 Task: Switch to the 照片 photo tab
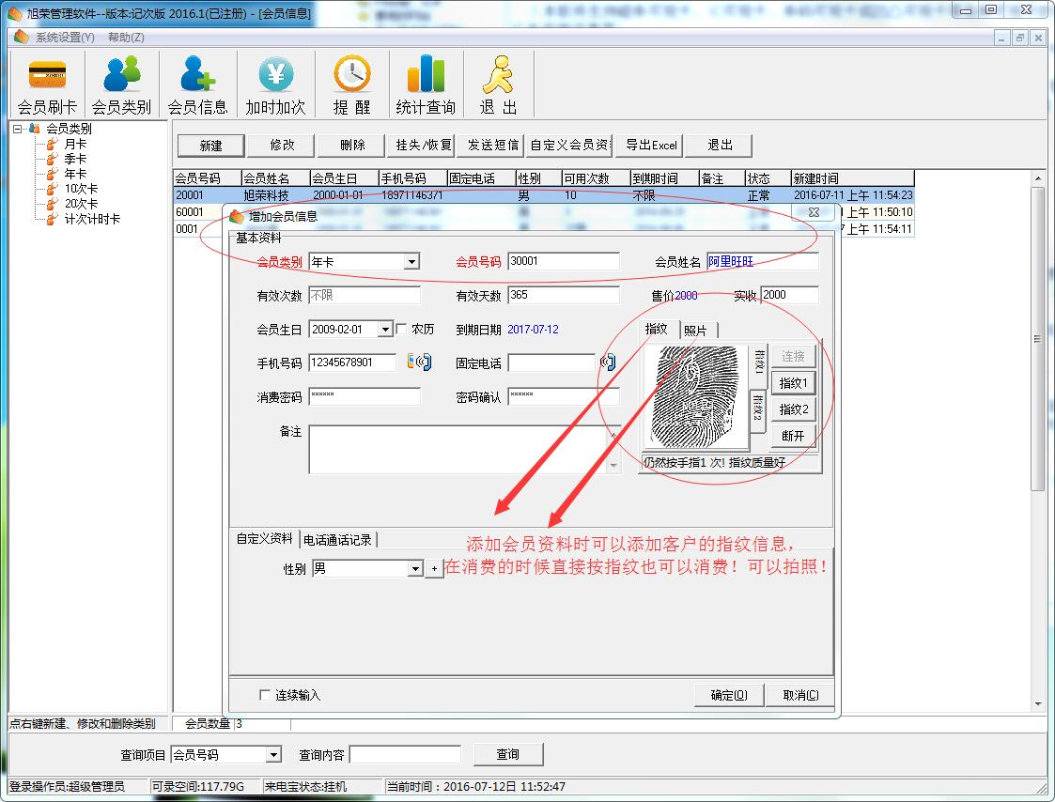(x=696, y=330)
